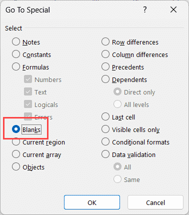Toggle the Text checkbox under Formulas
The image size is (189, 215).
(x=28, y=92)
